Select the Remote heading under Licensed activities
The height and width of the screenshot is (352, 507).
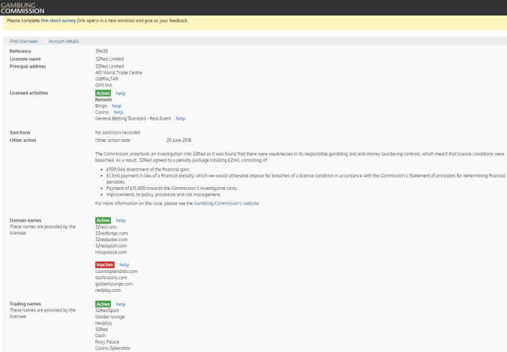click(103, 100)
